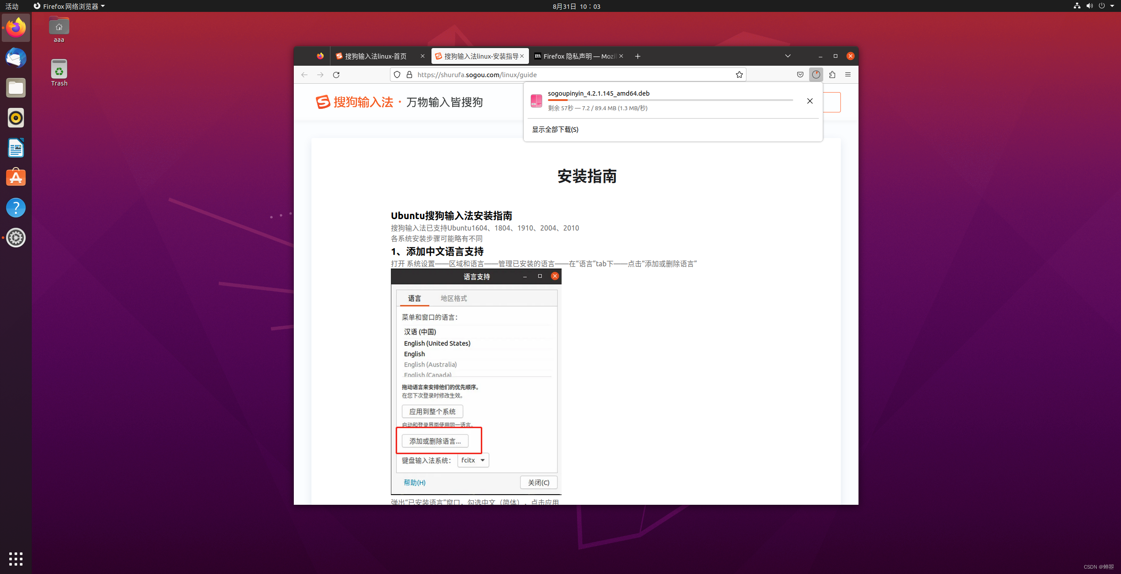Screen dimensions: 1121x574
Task: Bookmark page with the star icon
Action: pyautogui.click(x=739, y=75)
